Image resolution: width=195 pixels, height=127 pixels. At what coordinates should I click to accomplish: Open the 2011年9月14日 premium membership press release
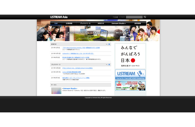[76, 78]
